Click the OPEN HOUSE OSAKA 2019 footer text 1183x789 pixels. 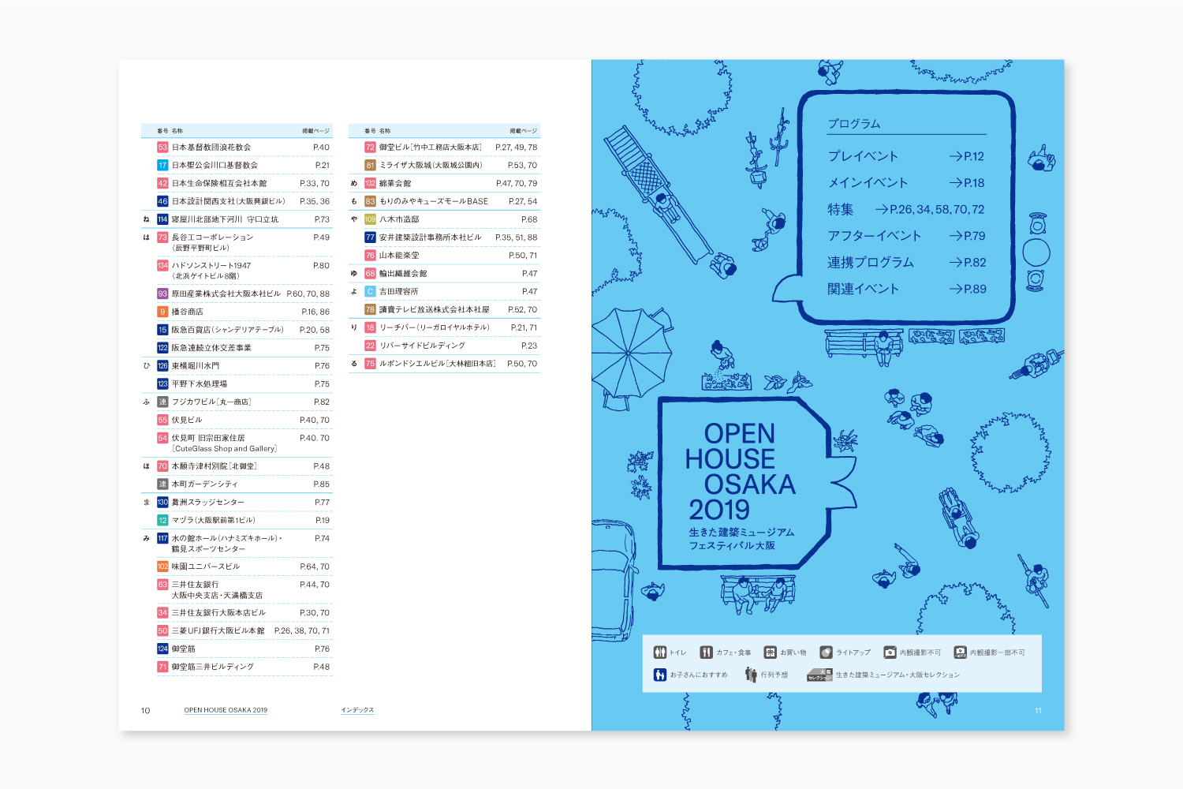[226, 710]
